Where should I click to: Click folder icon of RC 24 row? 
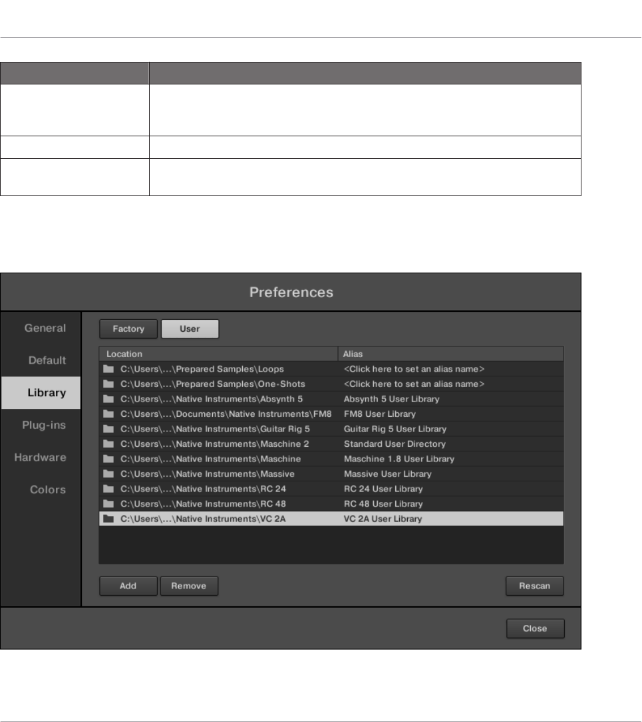point(108,489)
